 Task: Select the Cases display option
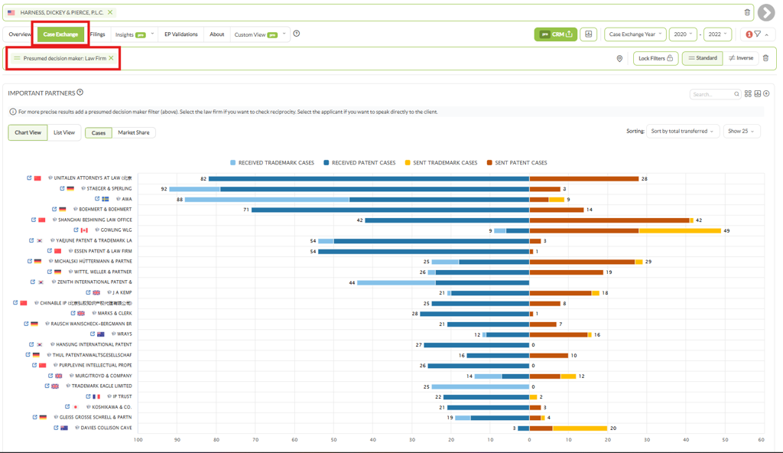99,132
